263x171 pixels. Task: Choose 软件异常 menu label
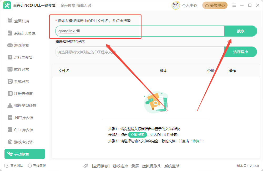(22, 69)
